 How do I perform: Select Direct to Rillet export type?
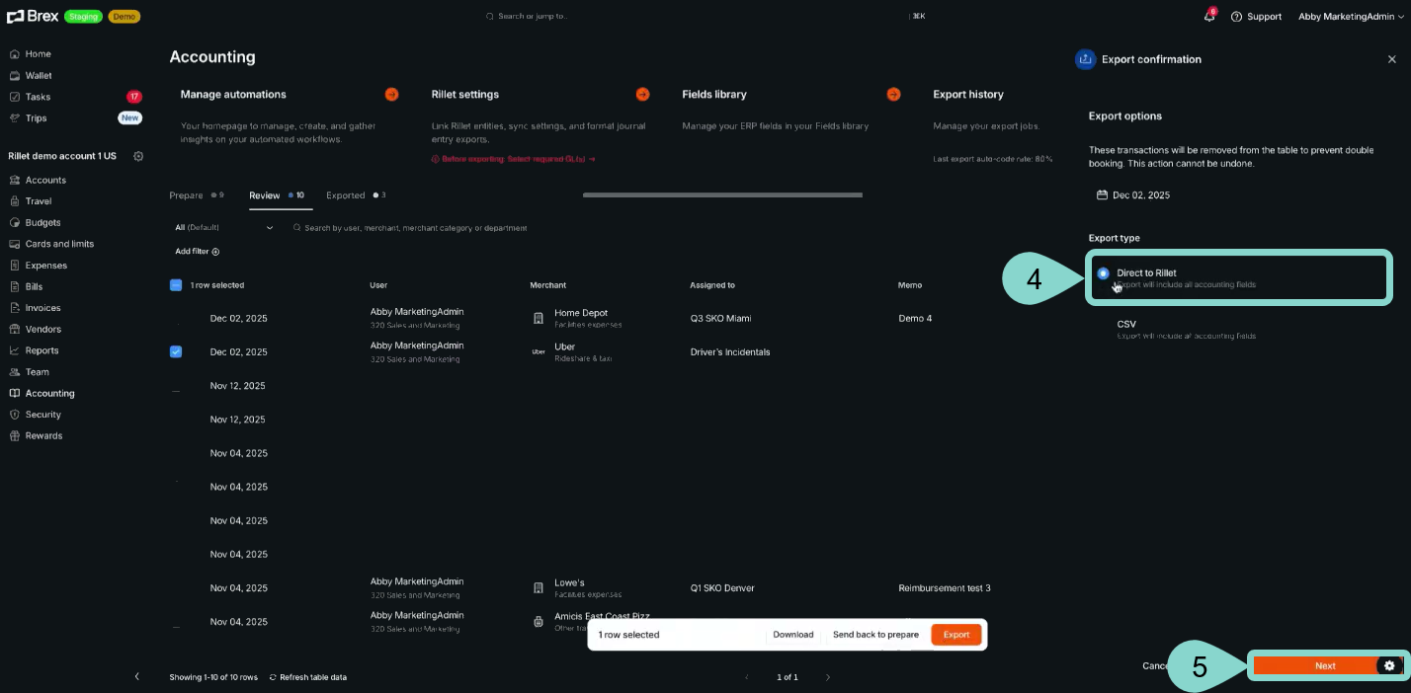(1104, 273)
